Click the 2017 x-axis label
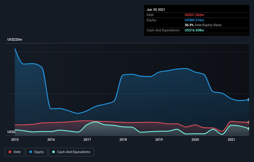This screenshot has width=254, height=162. [x=87, y=140]
